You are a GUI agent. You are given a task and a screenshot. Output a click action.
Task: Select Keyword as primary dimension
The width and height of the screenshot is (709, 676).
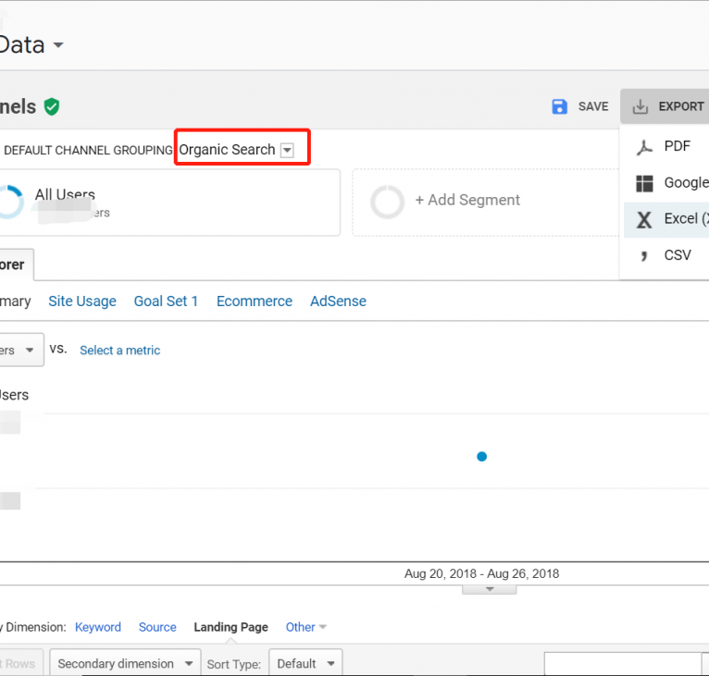(x=97, y=627)
